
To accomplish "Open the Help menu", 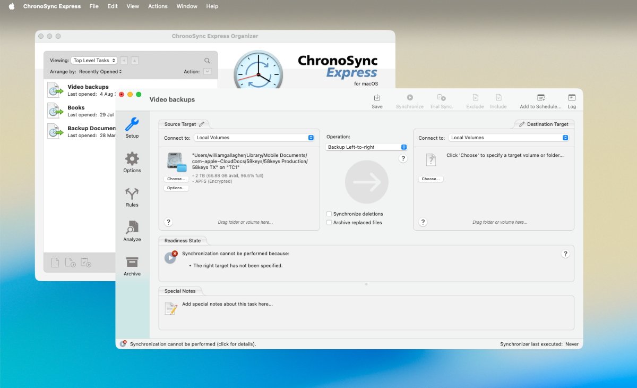I will pos(212,6).
